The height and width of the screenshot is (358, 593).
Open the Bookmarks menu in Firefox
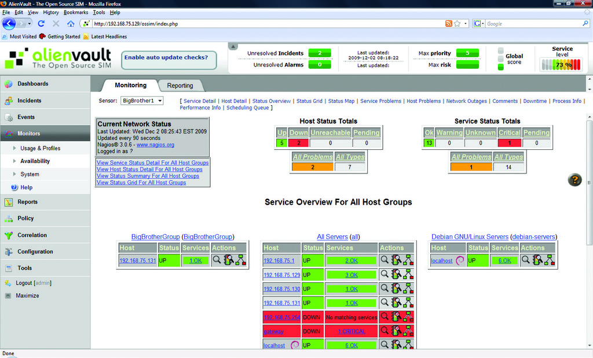pyautogui.click(x=76, y=12)
